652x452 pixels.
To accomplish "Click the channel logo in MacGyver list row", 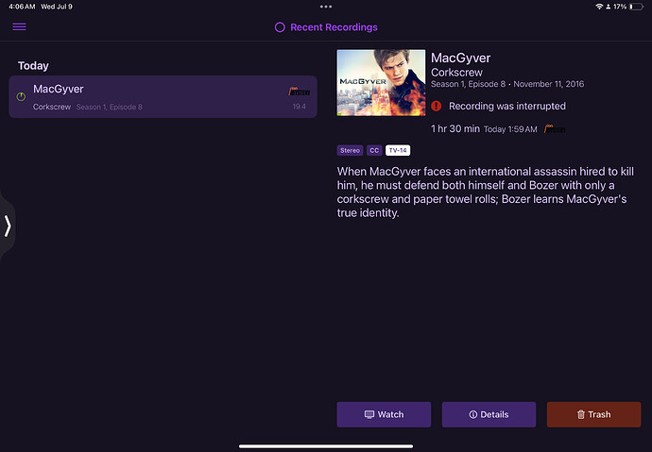I will point(299,92).
